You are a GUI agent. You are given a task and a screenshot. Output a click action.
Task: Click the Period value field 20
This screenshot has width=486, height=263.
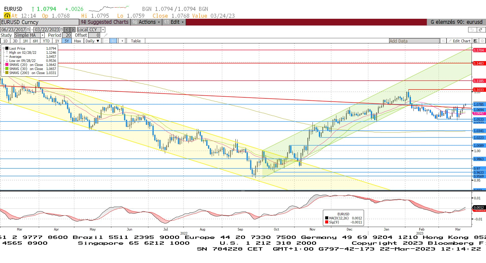point(67,35)
